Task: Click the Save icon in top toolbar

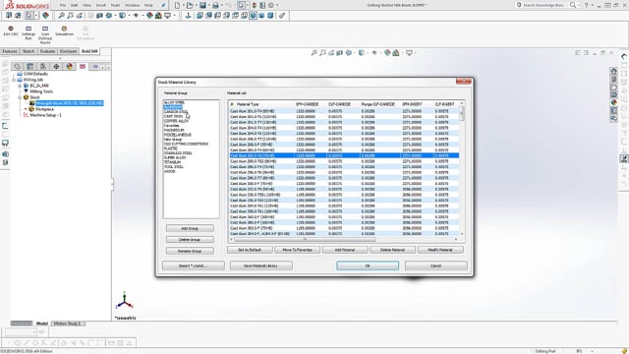Action: 202,5
